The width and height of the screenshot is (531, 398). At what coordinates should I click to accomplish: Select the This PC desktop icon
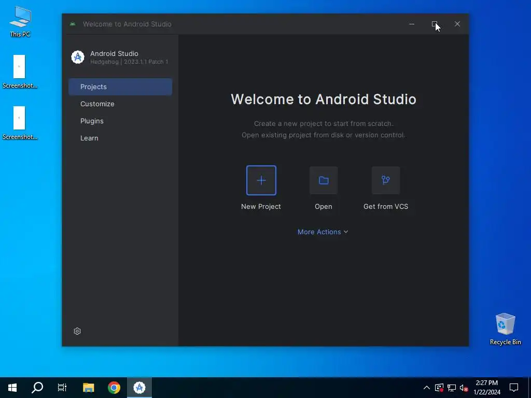[x=20, y=22]
